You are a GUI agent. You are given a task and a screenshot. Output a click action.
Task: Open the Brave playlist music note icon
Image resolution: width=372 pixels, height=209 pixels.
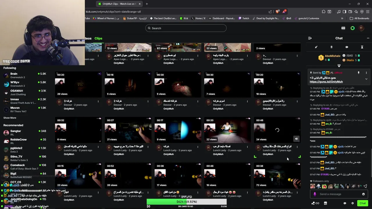[x=339, y=12]
